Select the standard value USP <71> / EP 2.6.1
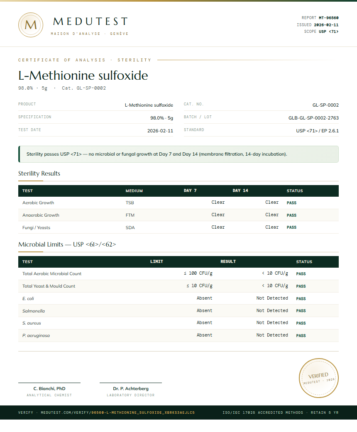Viewport: 357px width, 432px height. pos(317,131)
